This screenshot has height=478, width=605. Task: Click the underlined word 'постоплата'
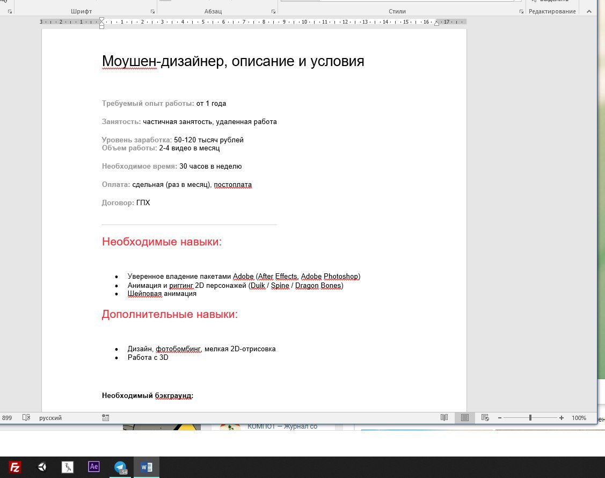[232, 185]
